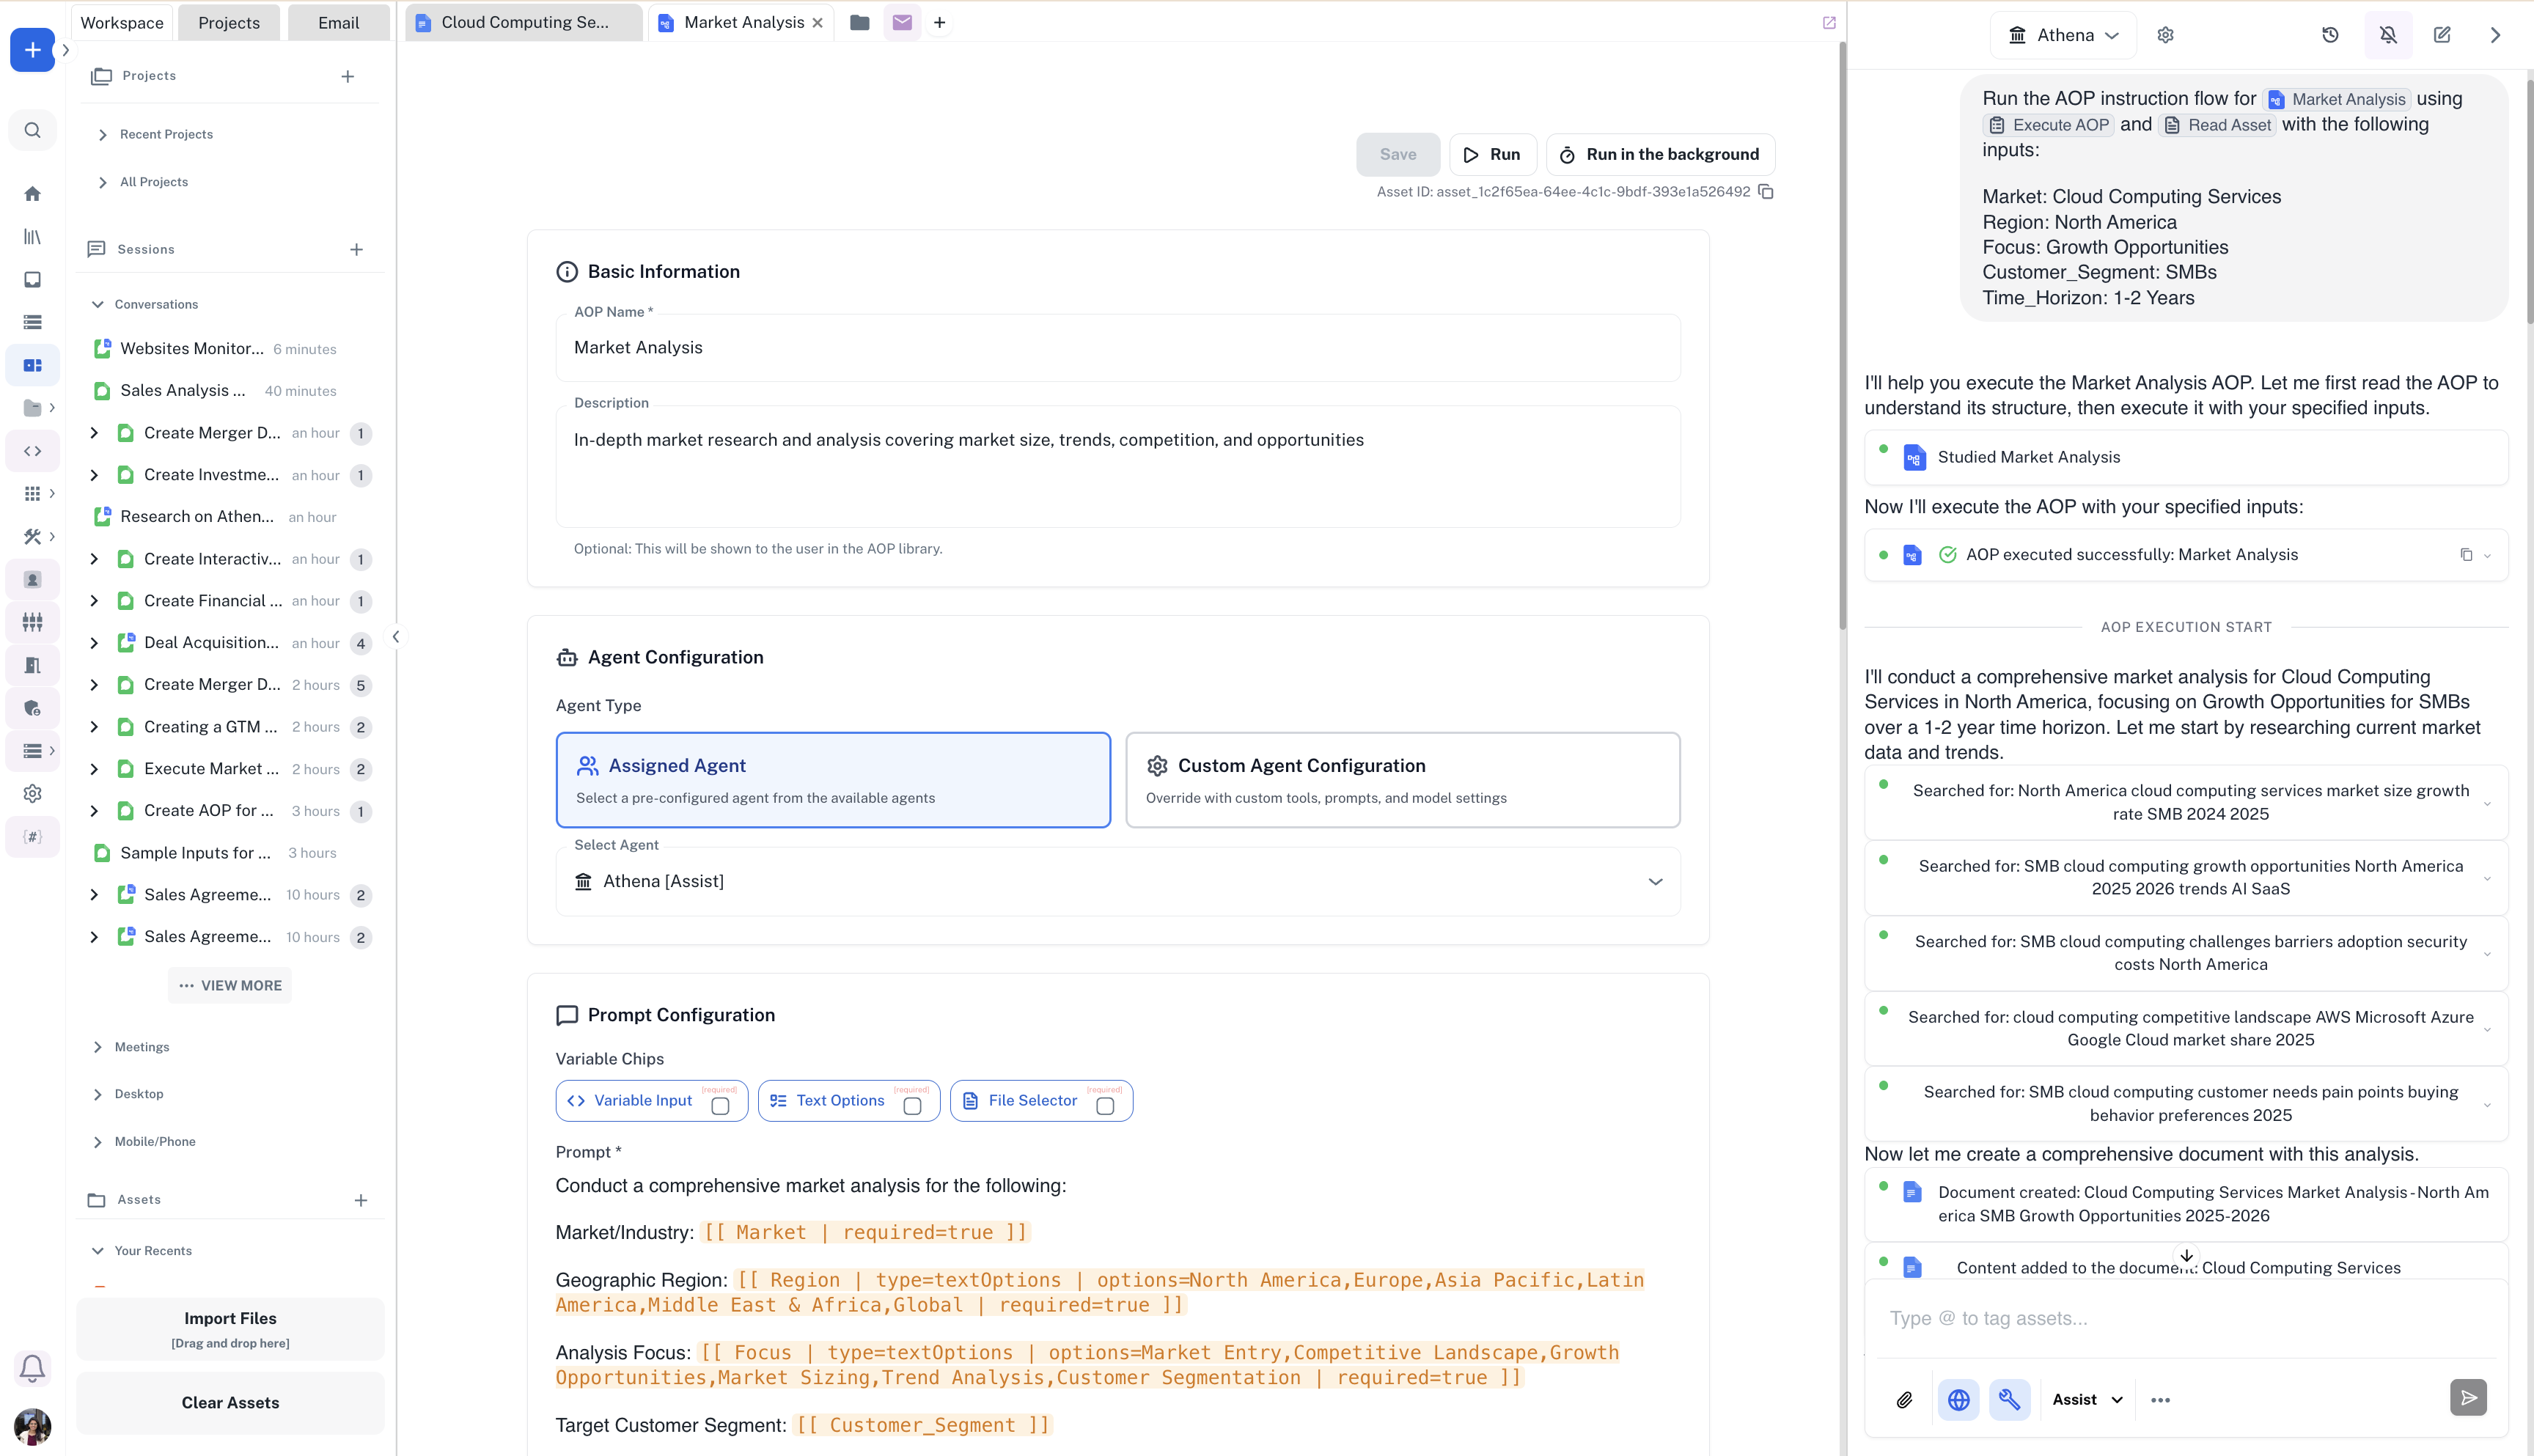
Task: Check the File Selector required checkbox
Action: 1105,1106
